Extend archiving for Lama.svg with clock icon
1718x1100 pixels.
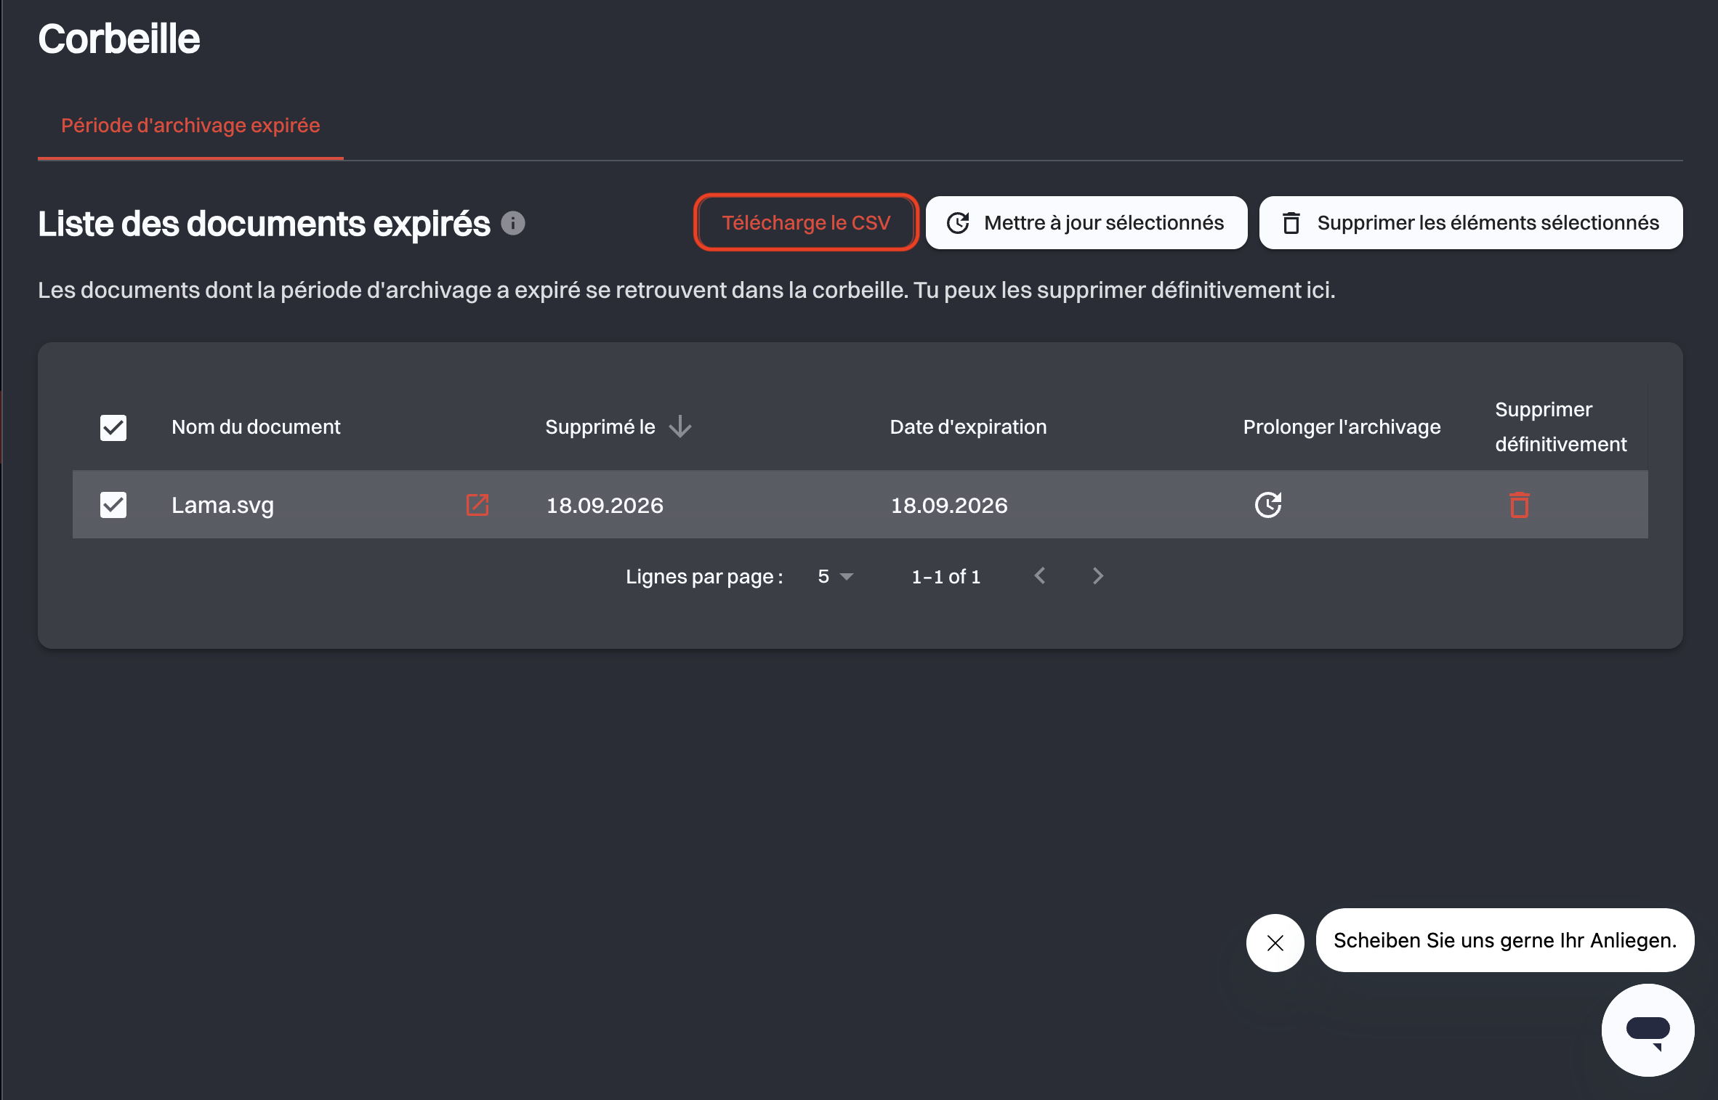click(x=1268, y=505)
